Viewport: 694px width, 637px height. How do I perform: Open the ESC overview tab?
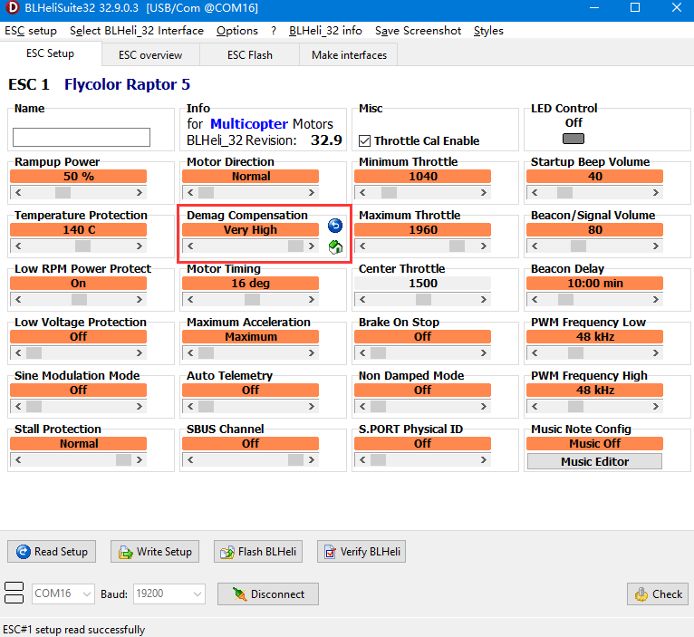point(149,55)
